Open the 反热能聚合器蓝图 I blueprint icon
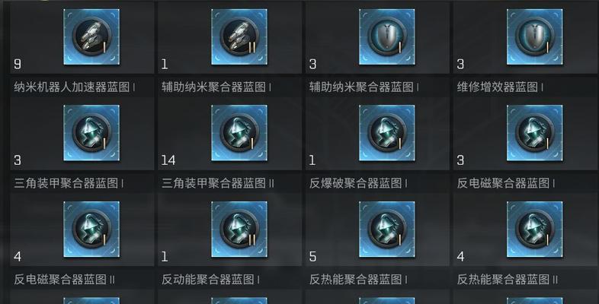 click(387, 230)
